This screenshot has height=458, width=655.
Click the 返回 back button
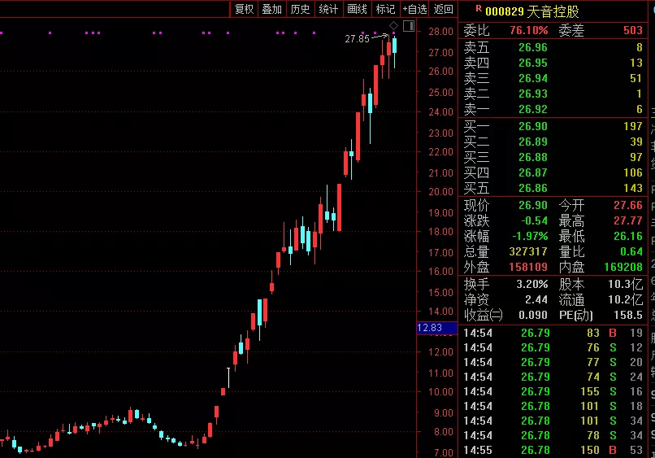444,10
